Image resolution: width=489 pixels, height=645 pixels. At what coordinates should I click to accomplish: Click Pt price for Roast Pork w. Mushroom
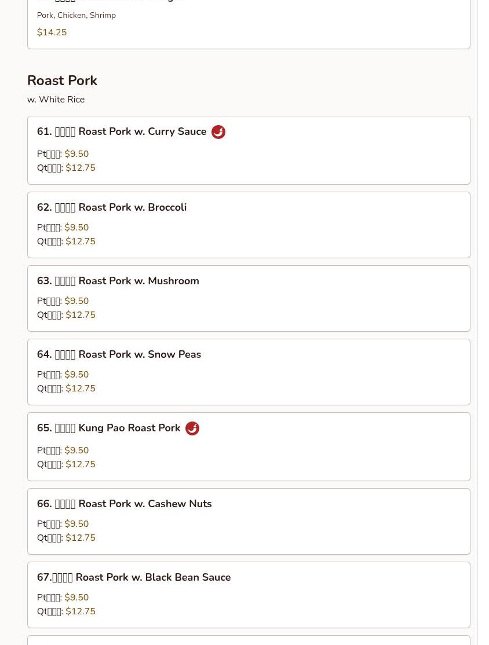point(76,301)
